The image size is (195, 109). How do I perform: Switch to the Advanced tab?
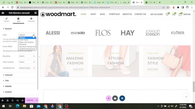(x=31, y=20)
